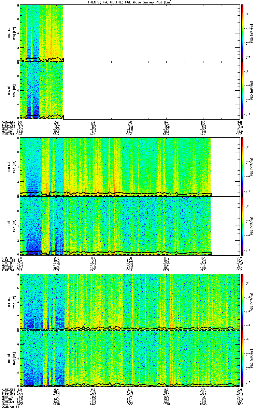Click the 1540 time label on the bottom axis
Image resolution: width=256 pixels, height=409 pixels.
(203, 404)
